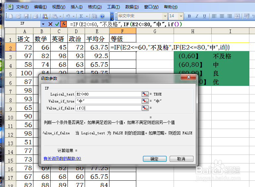Open the 编辑(E) menu
The height and width of the screenshot is (187, 255).
coord(40,7)
